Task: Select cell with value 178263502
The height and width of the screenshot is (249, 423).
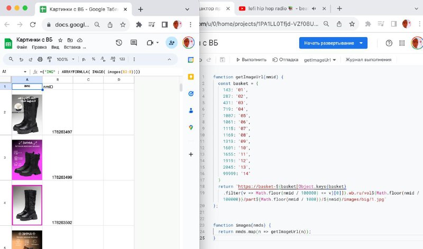Action: pos(58,203)
